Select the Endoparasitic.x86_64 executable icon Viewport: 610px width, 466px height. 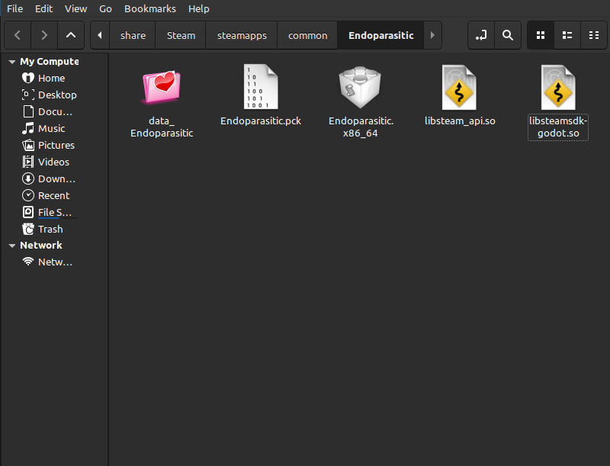(360, 87)
